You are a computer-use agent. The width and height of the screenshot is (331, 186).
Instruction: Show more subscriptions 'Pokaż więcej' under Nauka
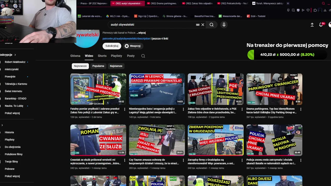(12, 113)
